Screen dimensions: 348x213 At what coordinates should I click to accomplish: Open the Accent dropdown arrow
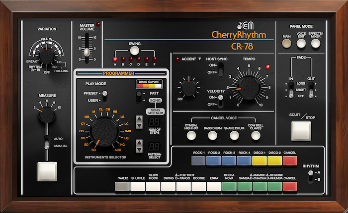point(199,59)
